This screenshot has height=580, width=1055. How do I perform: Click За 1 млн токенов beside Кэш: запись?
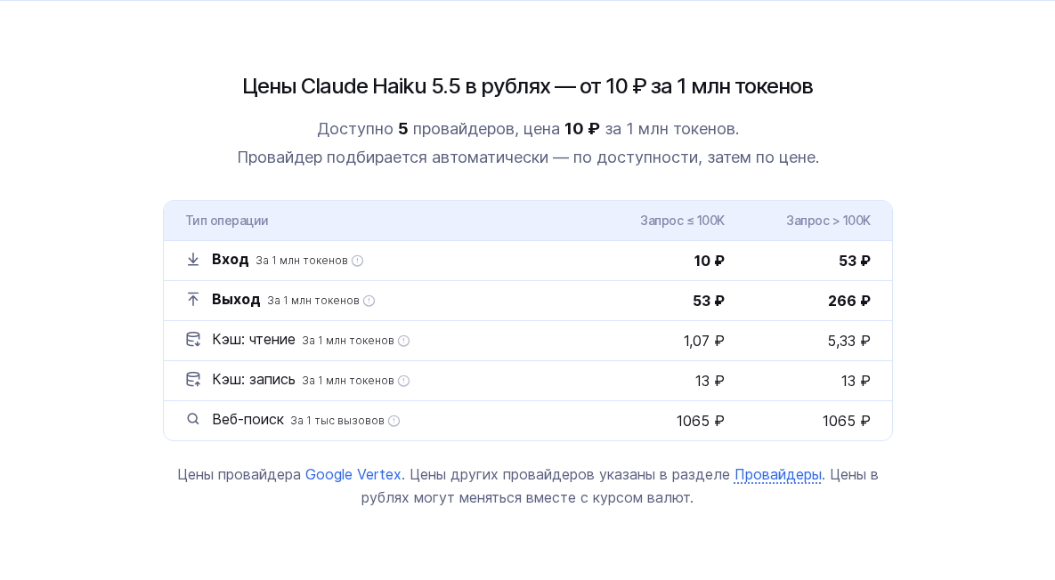[348, 381]
